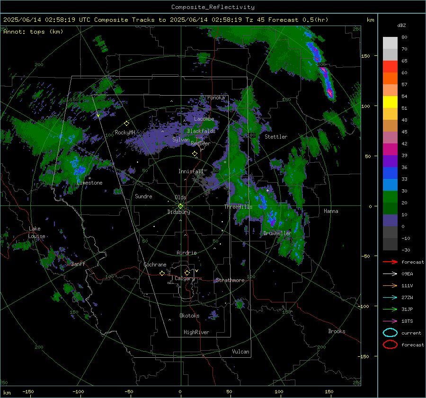This screenshot has height=398, width=426.
Task: Click the red forecast ellipse legend icon
Action: (x=390, y=345)
